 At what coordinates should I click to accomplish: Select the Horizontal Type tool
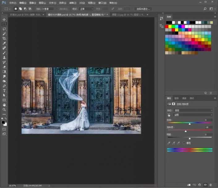(4, 91)
